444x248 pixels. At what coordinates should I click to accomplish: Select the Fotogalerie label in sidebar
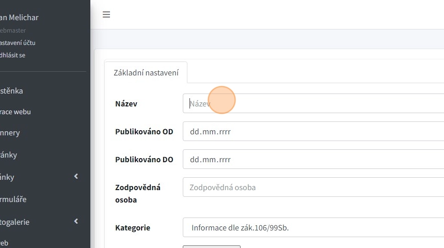pyautogui.click(x=14, y=222)
